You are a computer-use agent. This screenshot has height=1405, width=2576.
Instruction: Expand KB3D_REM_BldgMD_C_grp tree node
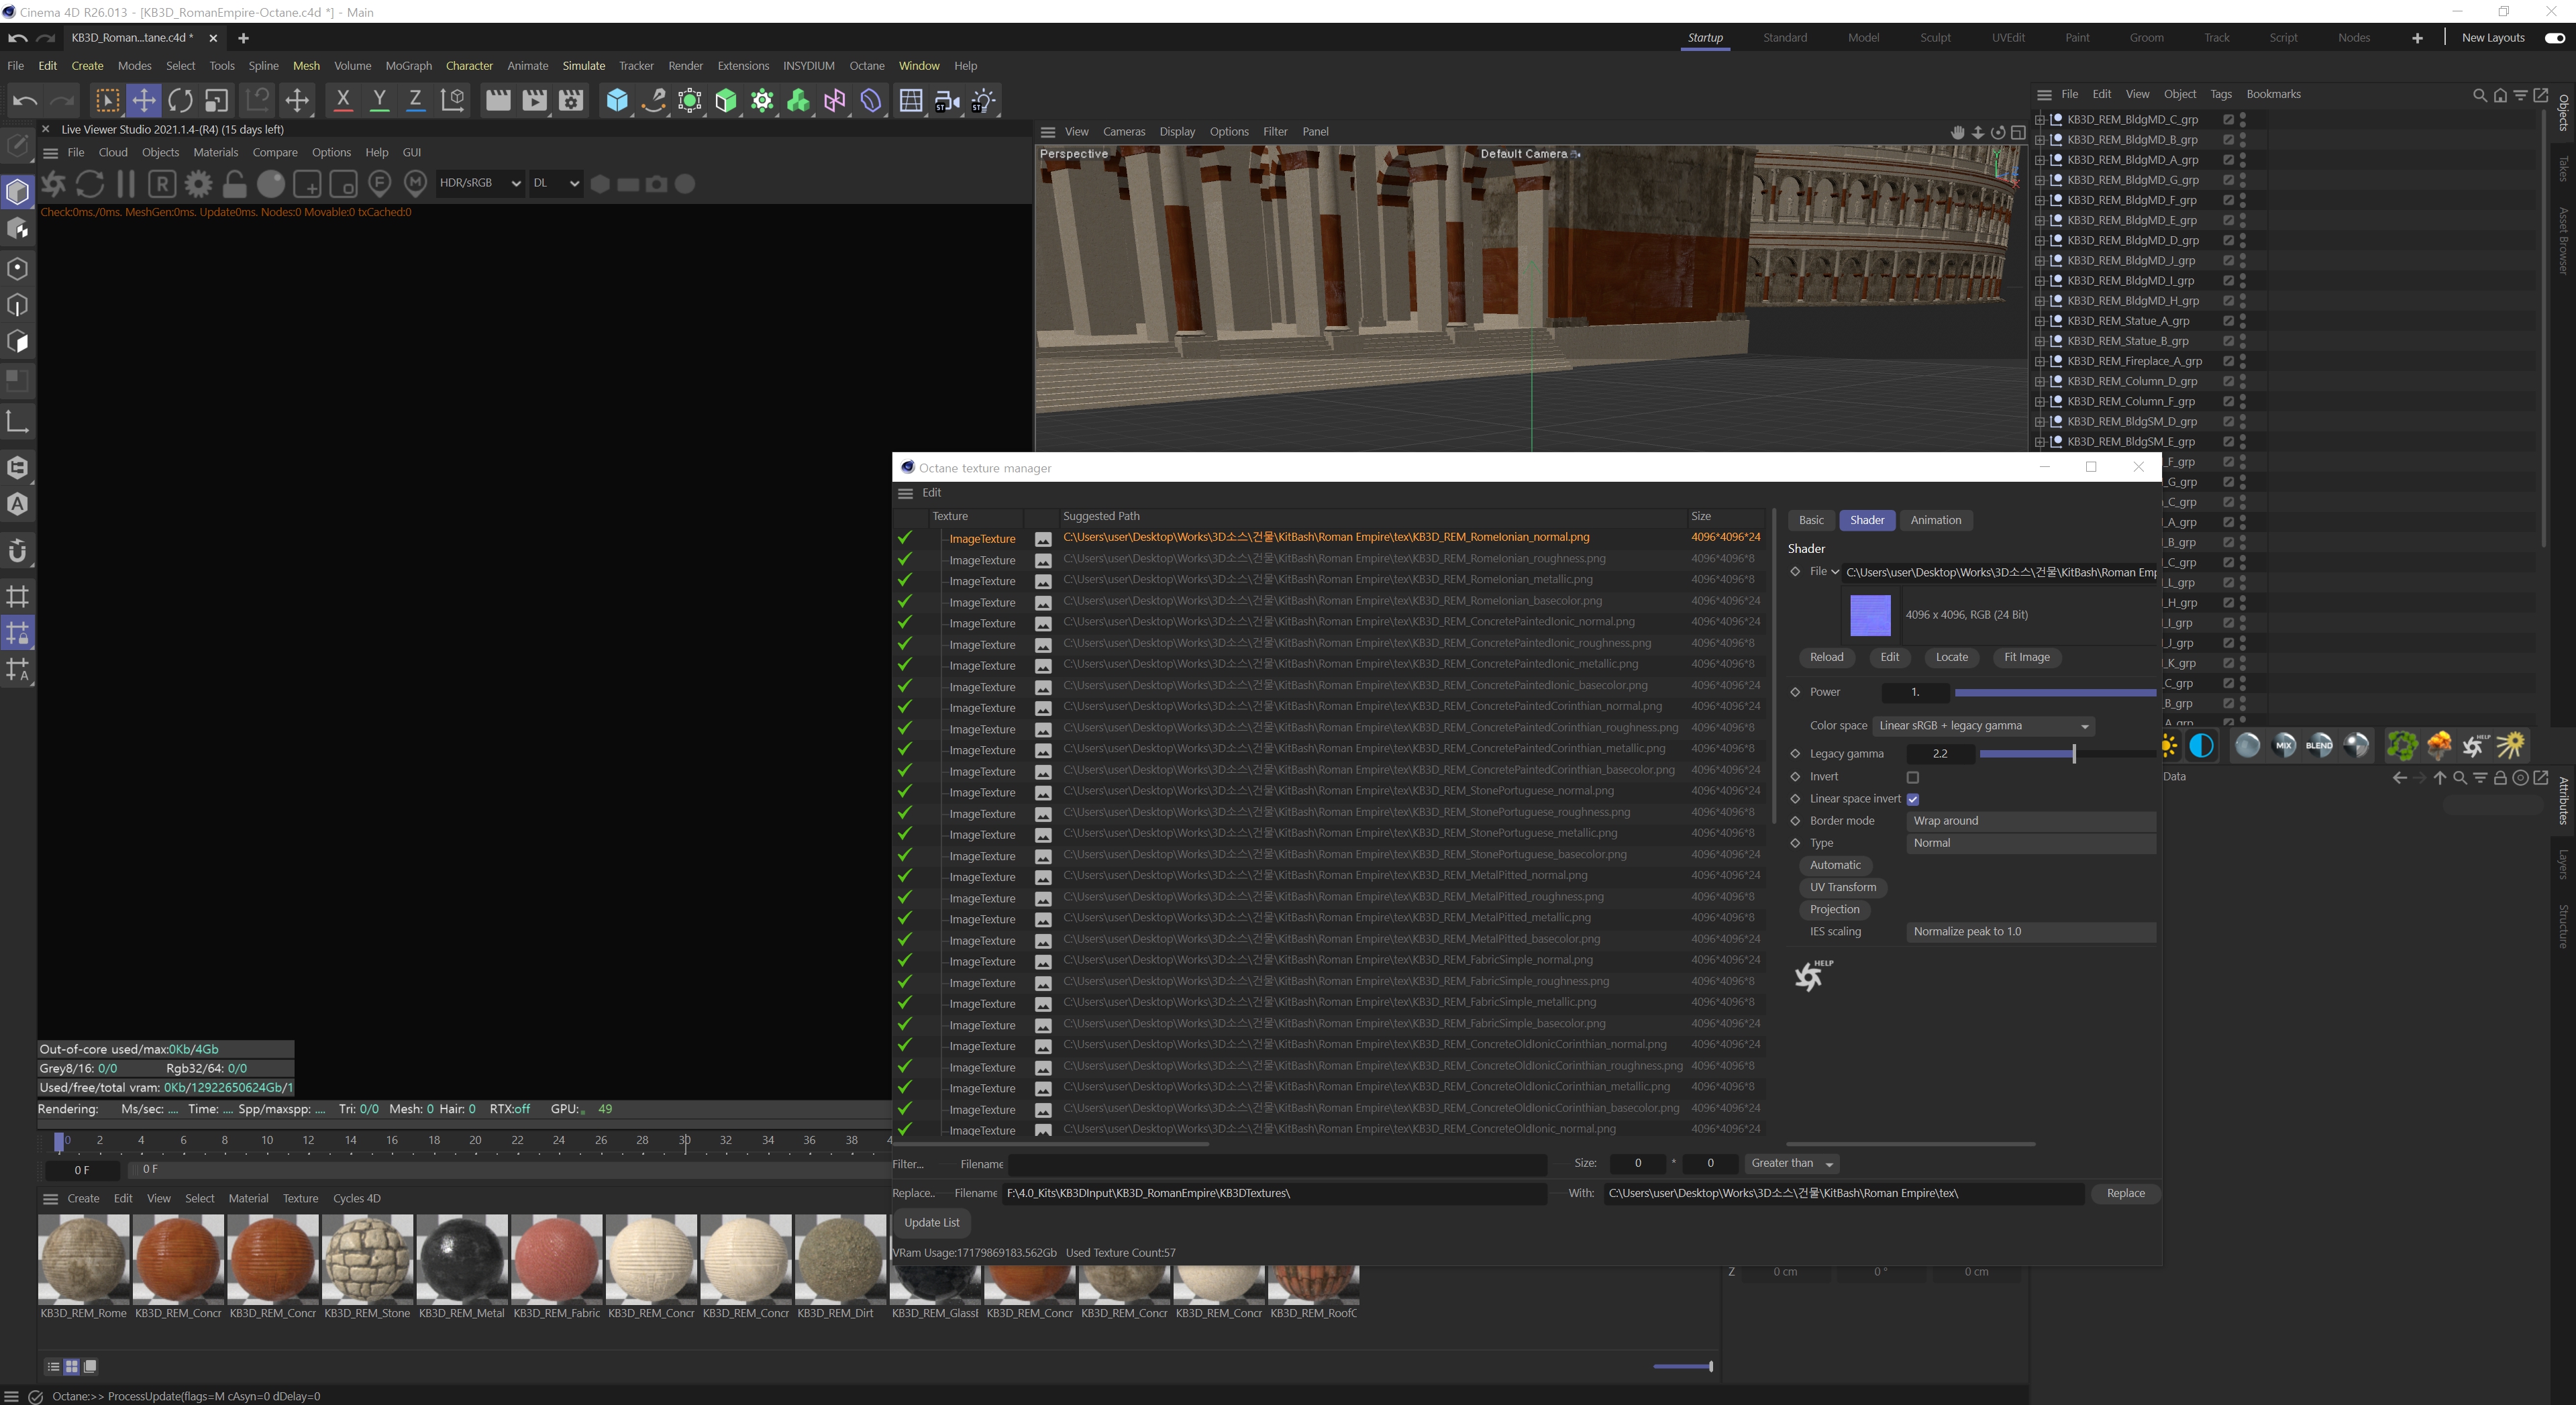click(x=2040, y=120)
